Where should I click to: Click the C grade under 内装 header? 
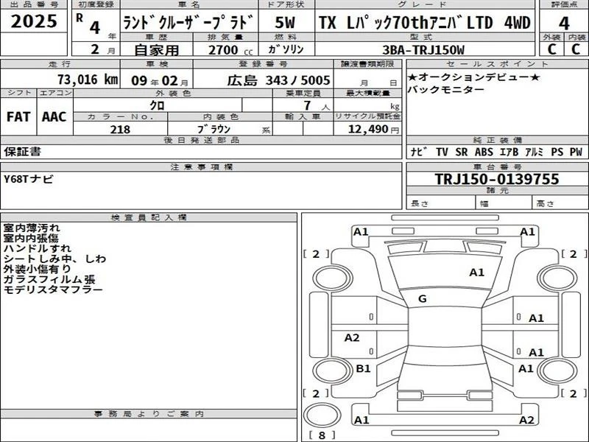(x=576, y=49)
